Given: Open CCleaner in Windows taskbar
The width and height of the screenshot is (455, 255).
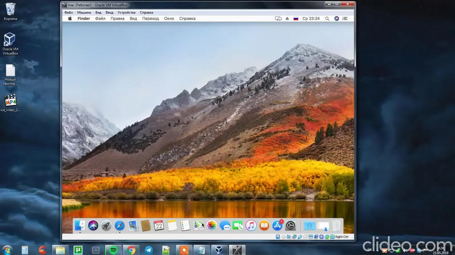Looking at the screenshot, I should (x=43, y=250).
